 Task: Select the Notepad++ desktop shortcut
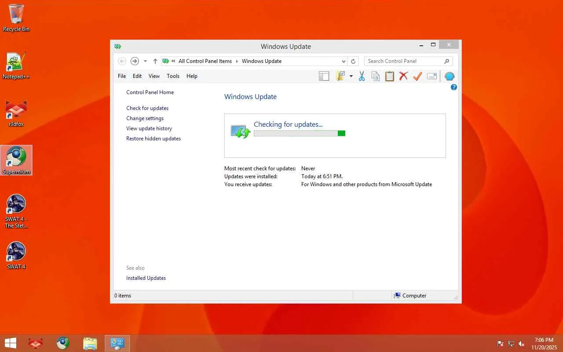click(16, 66)
